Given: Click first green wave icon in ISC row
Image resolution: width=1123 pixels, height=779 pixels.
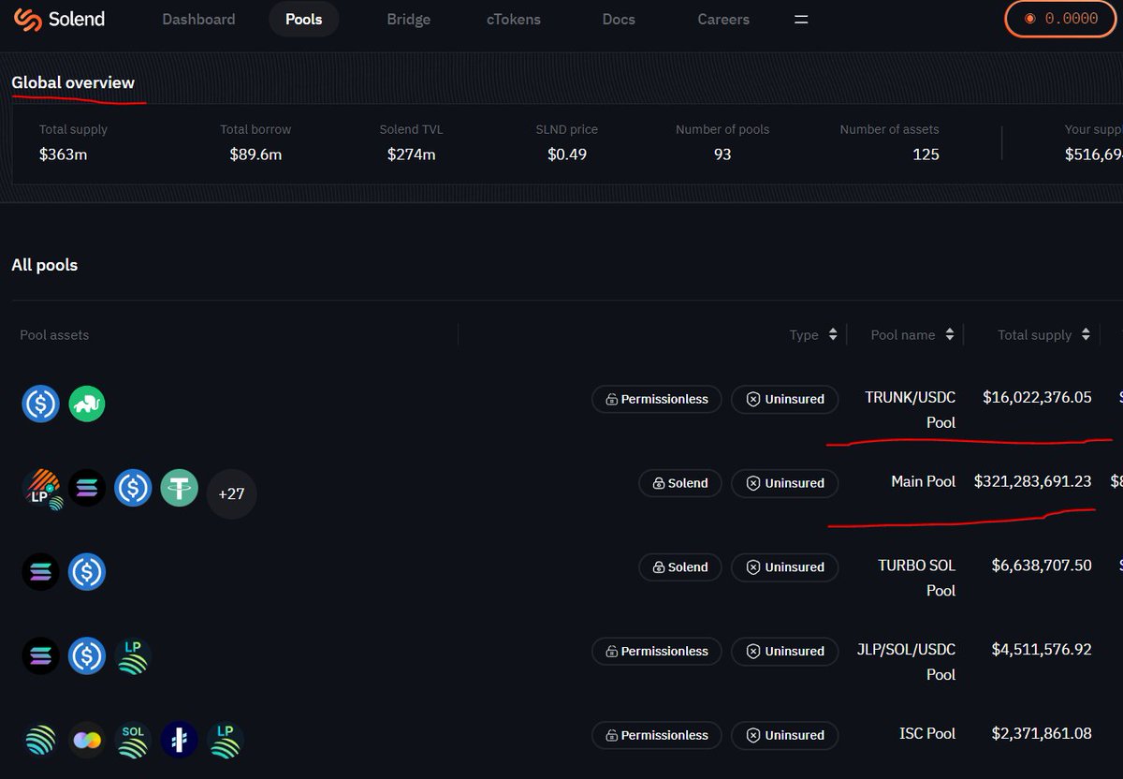Looking at the screenshot, I should tap(40, 740).
